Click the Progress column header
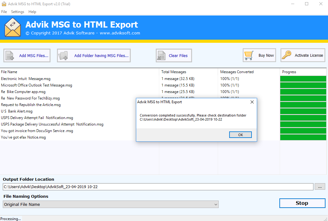 (x=303, y=72)
